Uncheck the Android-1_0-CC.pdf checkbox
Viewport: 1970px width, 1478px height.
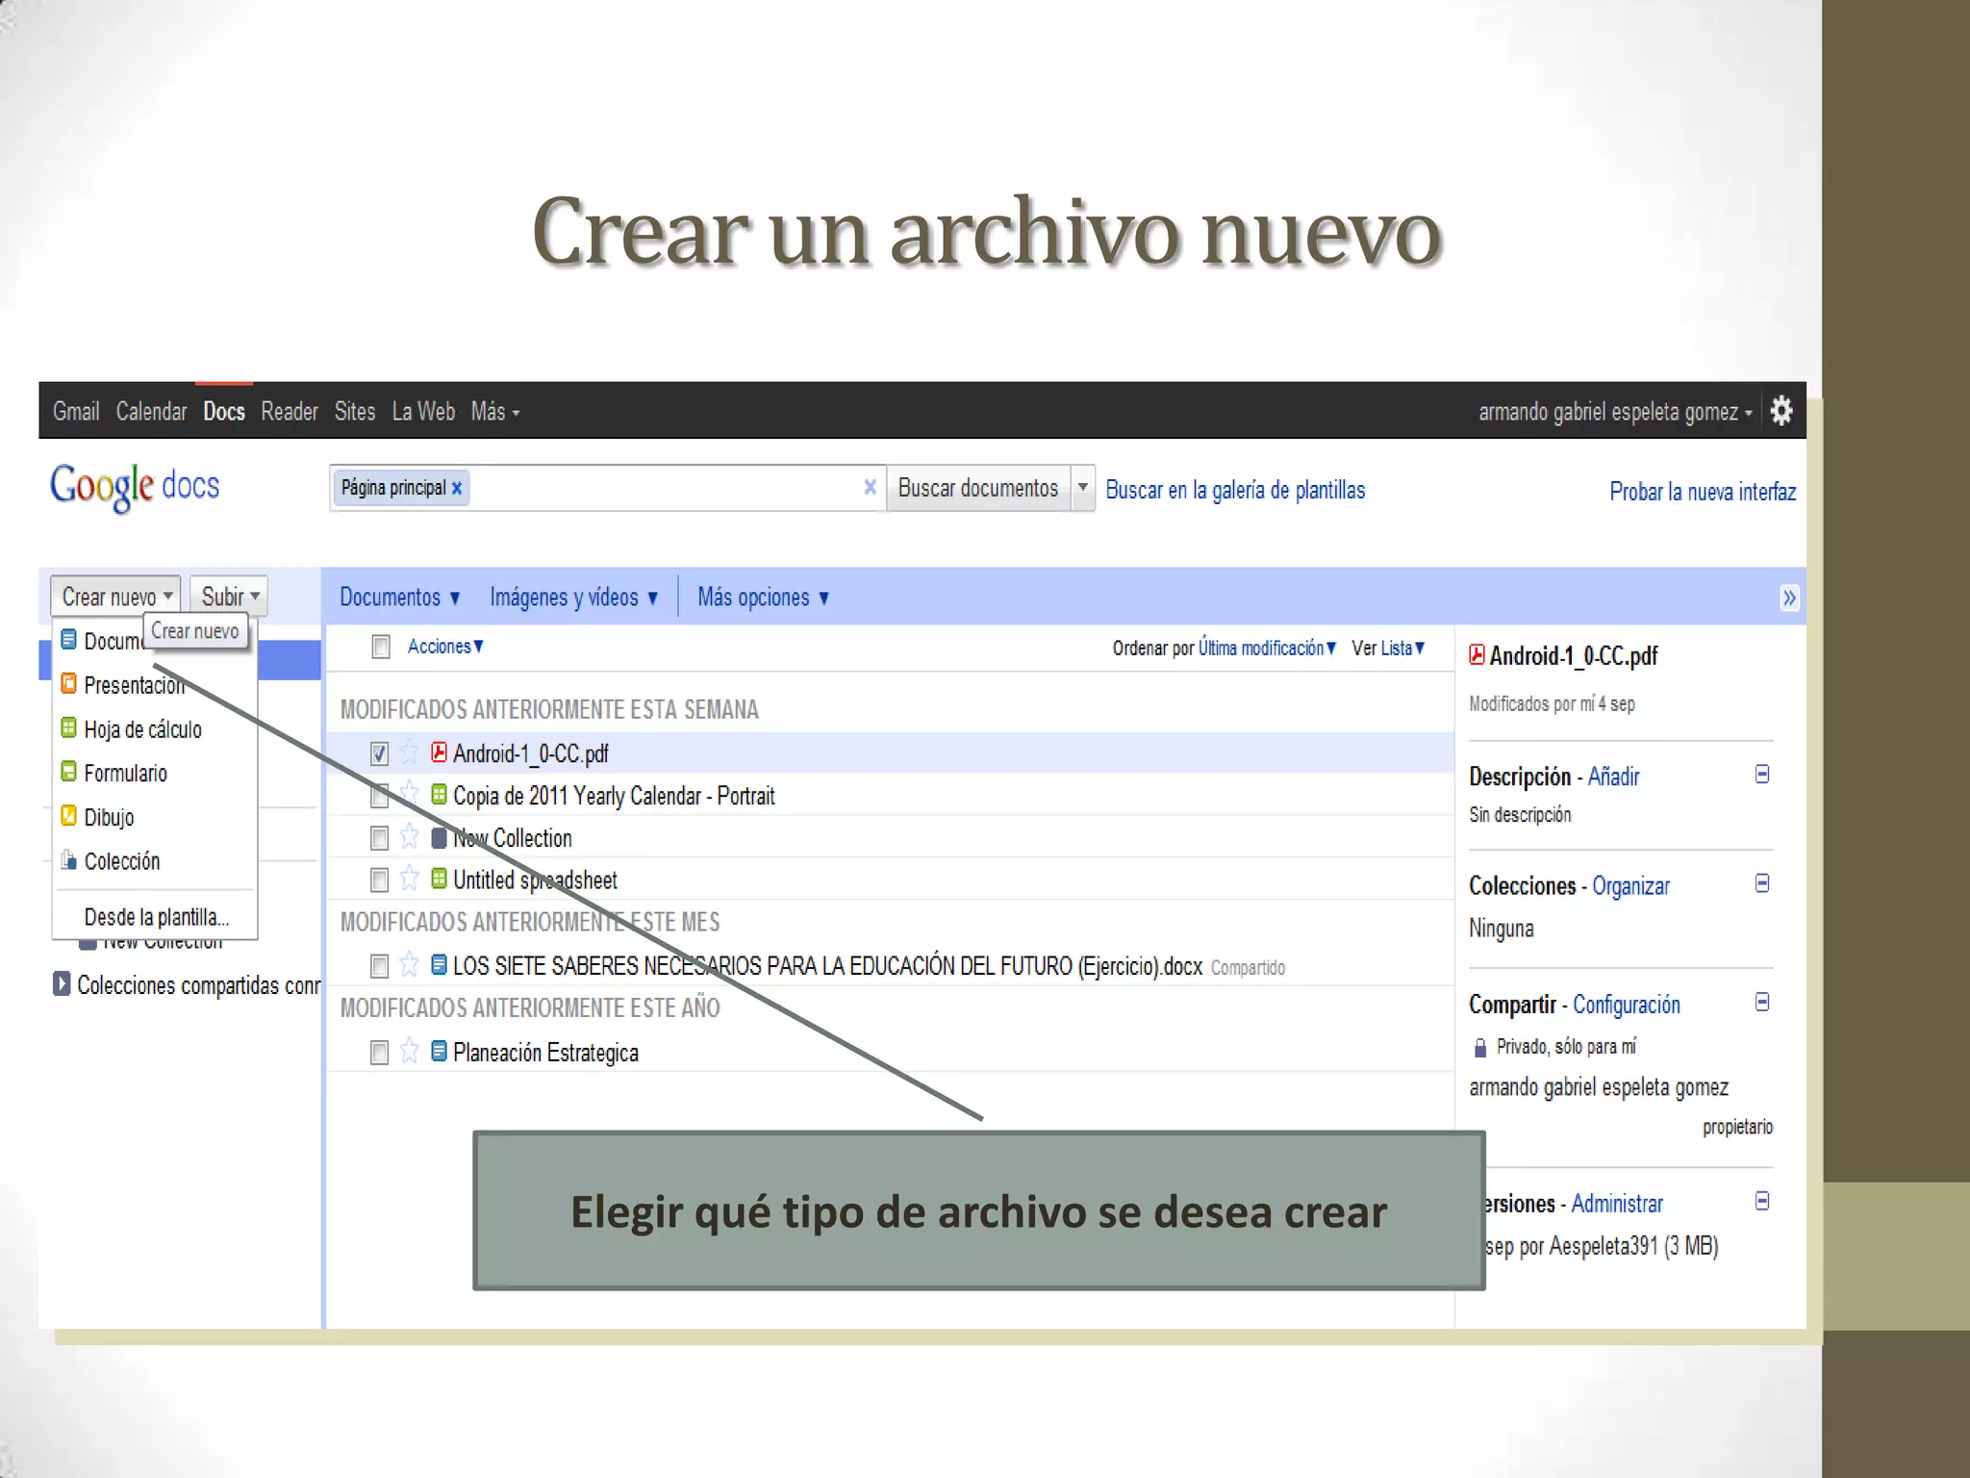(x=380, y=753)
